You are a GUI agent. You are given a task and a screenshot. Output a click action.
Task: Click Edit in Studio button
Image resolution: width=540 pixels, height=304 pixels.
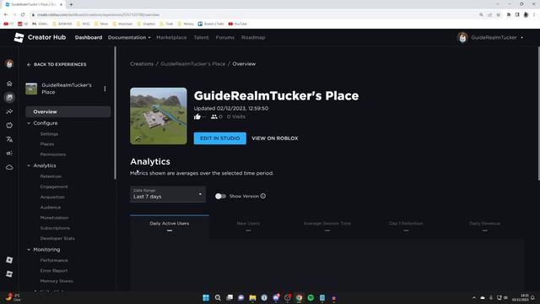click(x=219, y=138)
